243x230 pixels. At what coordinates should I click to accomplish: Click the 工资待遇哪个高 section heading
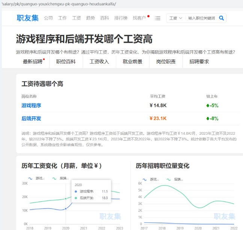pos(42,84)
